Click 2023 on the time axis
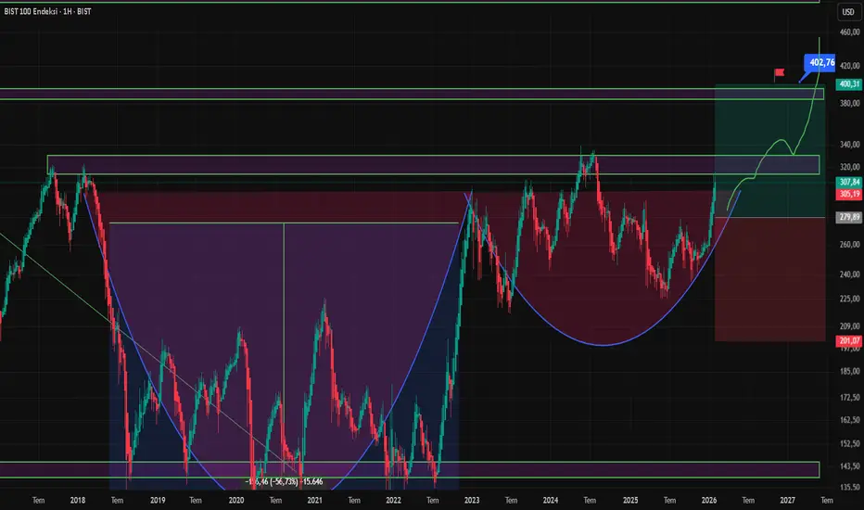This screenshot has height=510, width=864. (473, 499)
